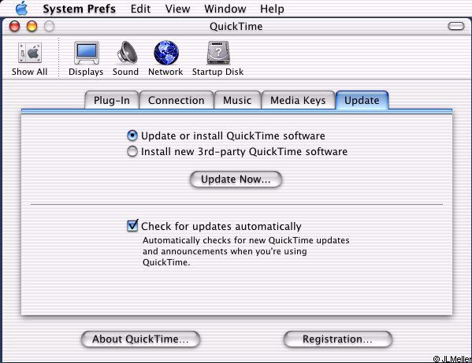472x363 pixels.
Task: Switch to the Plug-In tab
Action: (x=112, y=100)
